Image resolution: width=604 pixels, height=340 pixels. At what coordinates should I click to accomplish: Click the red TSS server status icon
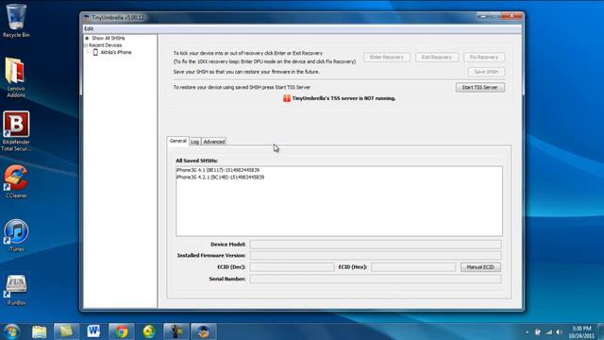(x=287, y=98)
